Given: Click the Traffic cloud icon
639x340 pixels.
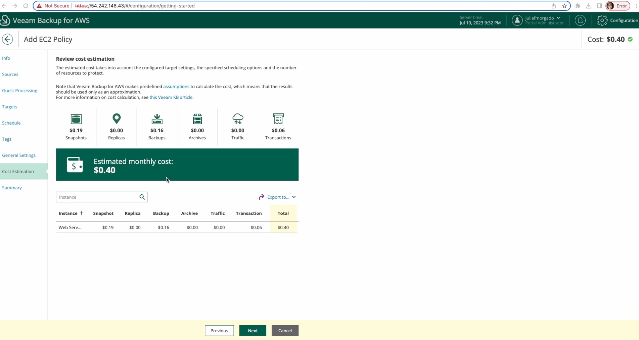Looking at the screenshot, I should click(238, 119).
